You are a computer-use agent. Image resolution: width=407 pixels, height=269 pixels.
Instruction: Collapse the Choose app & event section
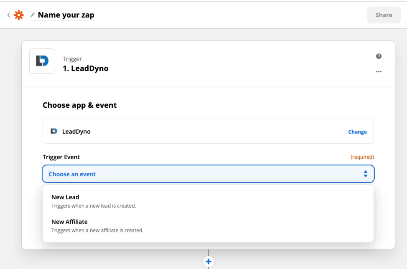click(80, 105)
